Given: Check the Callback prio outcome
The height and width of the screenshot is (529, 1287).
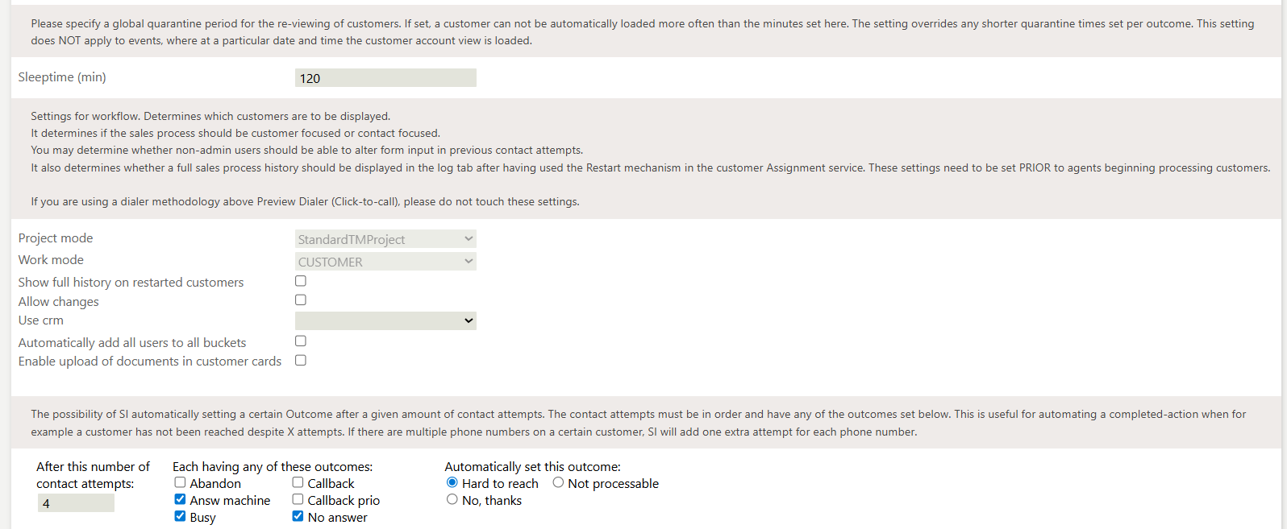Looking at the screenshot, I should 298,499.
